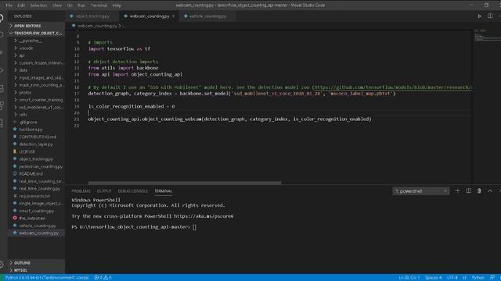
Task: Expand the custom_frozen_inference folder
Action: pyautogui.click(x=41, y=62)
